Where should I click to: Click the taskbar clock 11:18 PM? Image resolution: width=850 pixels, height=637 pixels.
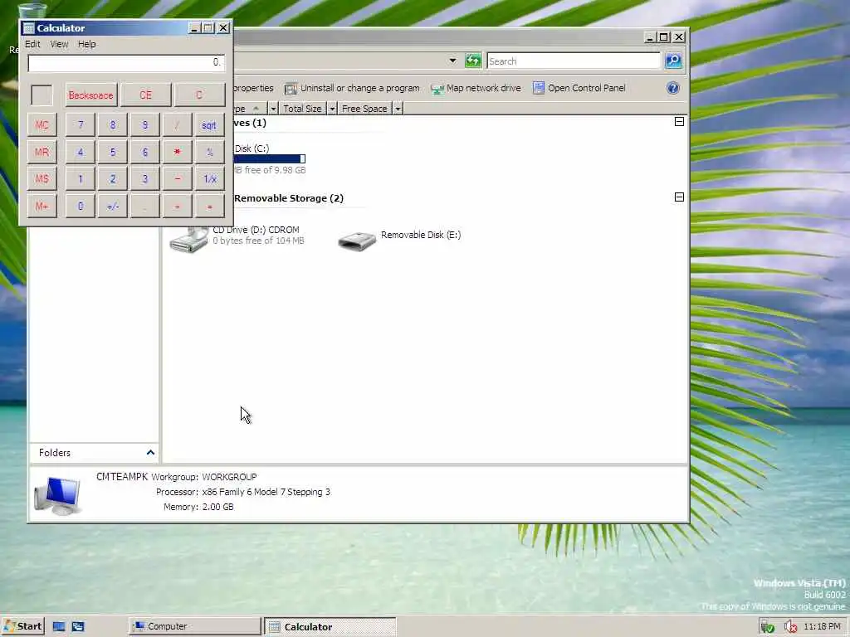(822, 626)
